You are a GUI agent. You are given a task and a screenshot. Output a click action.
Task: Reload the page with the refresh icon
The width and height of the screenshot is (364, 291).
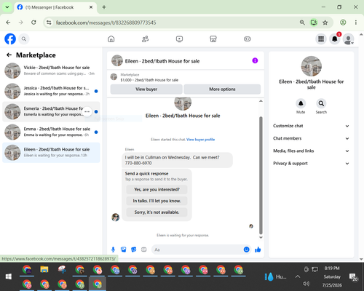[33, 23]
